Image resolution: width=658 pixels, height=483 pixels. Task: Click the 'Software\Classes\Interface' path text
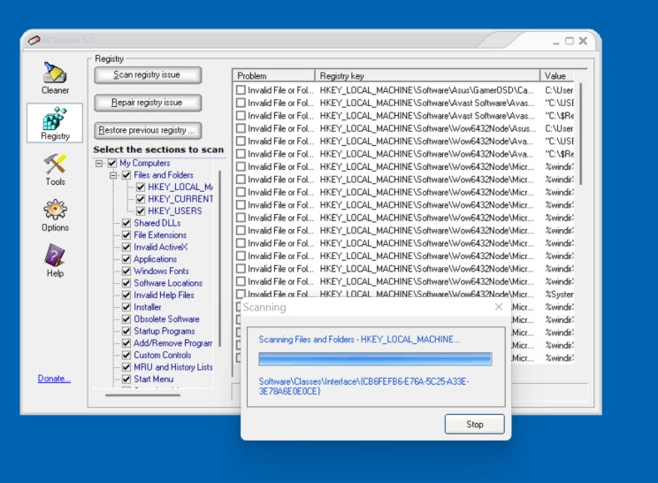tap(363, 386)
